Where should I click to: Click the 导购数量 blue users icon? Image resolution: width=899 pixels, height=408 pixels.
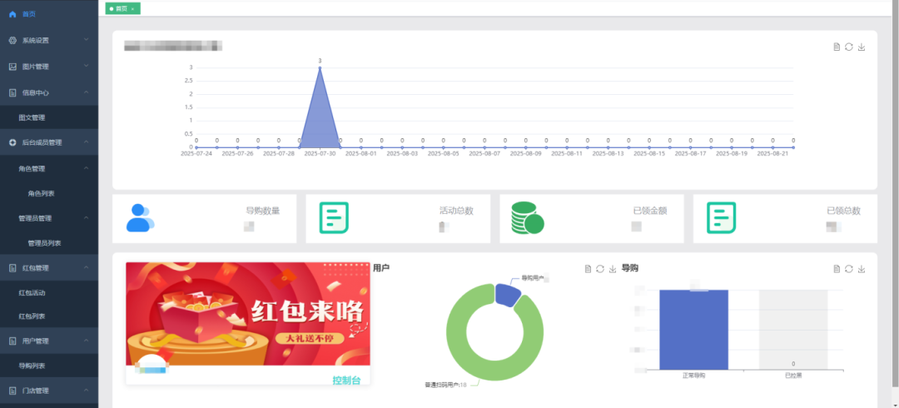pos(139,217)
